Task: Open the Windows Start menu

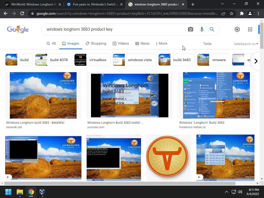Action: [x=8, y=192]
